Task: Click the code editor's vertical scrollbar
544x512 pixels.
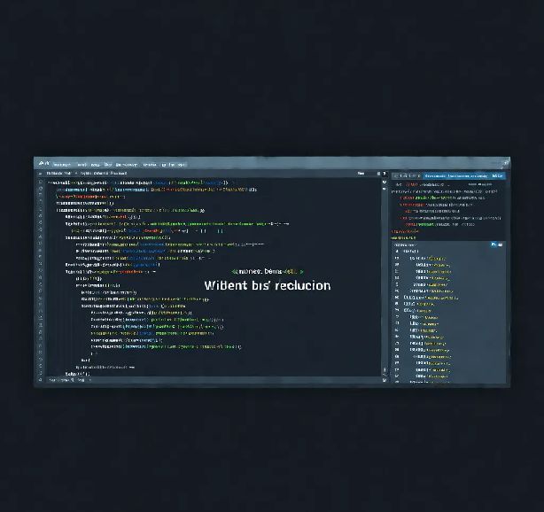Action: (x=384, y=276)
